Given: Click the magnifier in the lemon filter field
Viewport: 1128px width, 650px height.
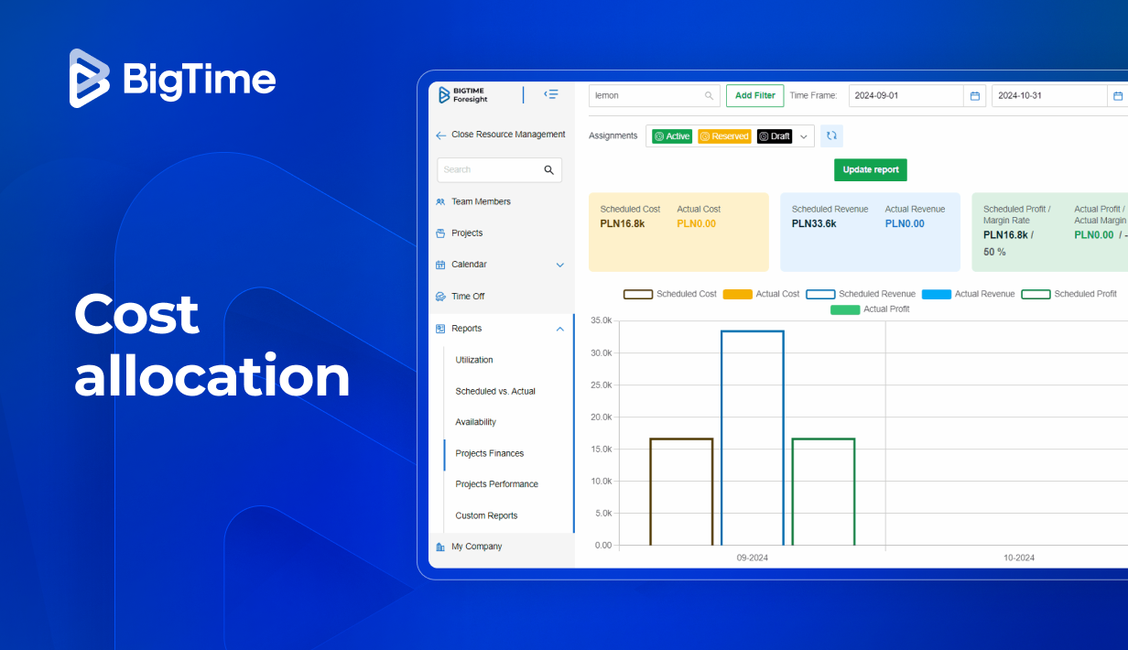Looking at the screenshot, I should click(x=709, y=95).
